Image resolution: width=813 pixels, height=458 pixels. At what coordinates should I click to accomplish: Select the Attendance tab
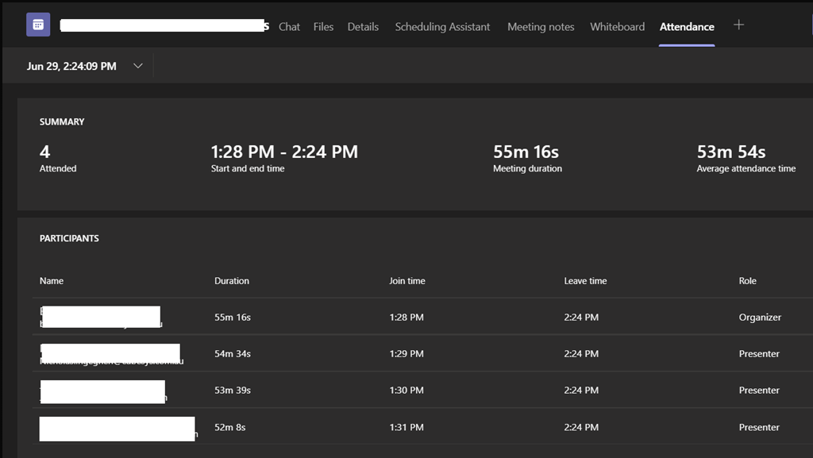(x=687, y=27)
